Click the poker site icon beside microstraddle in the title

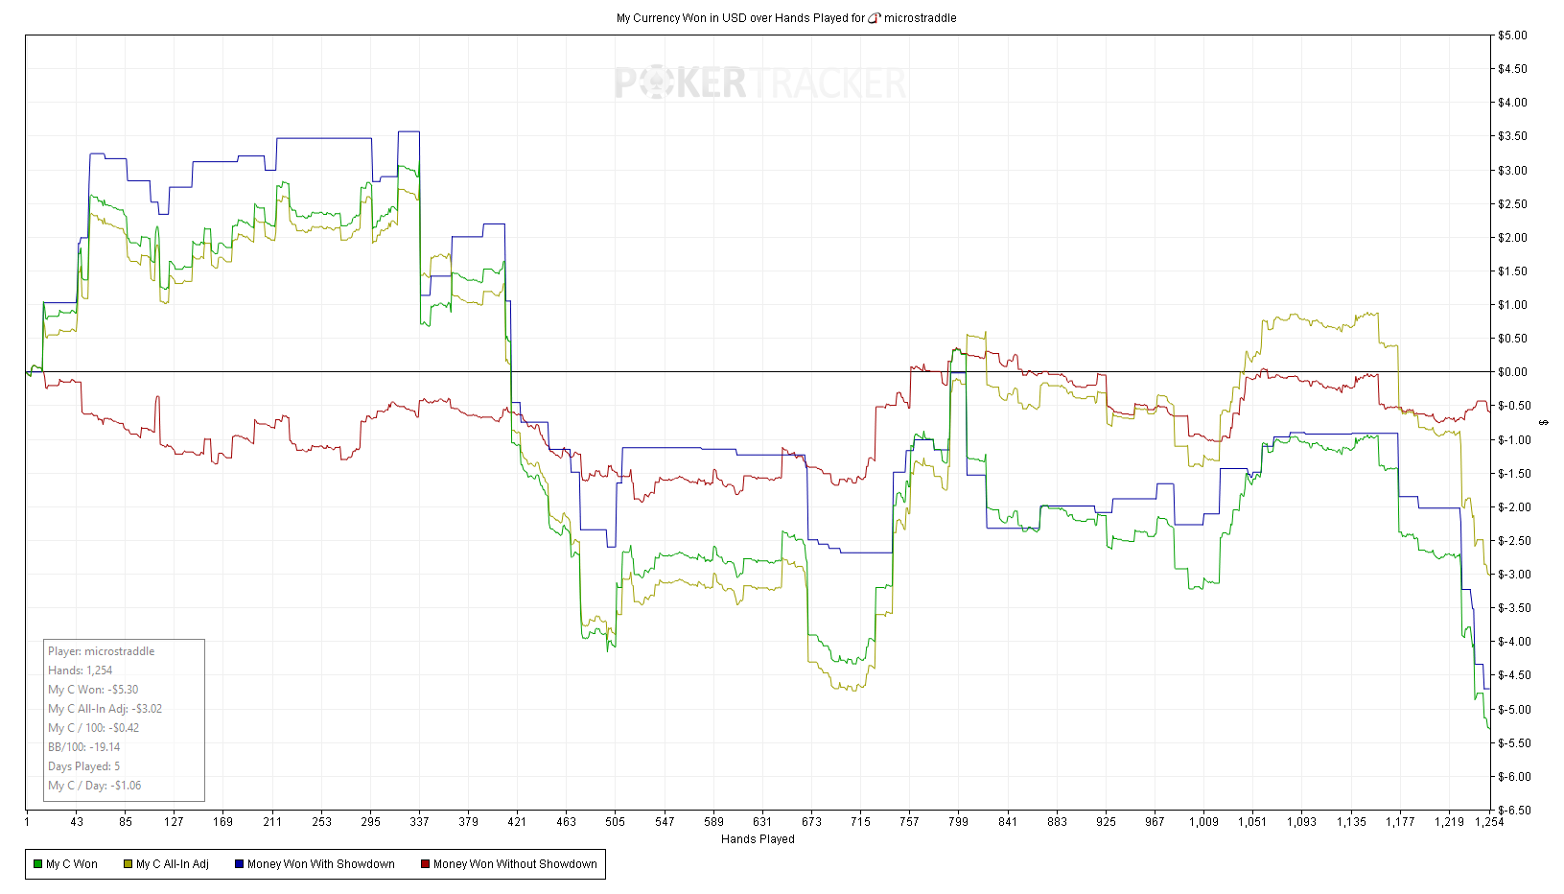click(875, 18)
